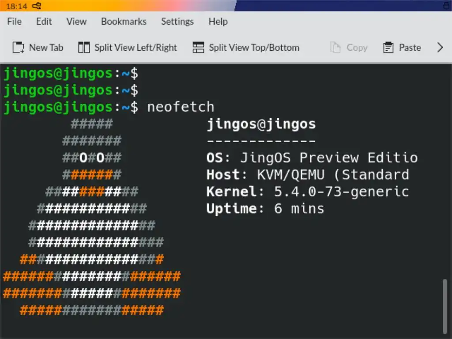Click the Tux penguin ASCII art

tap(92, 217)
